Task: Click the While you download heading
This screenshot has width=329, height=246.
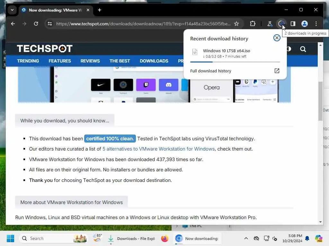Action: (65, 121)
